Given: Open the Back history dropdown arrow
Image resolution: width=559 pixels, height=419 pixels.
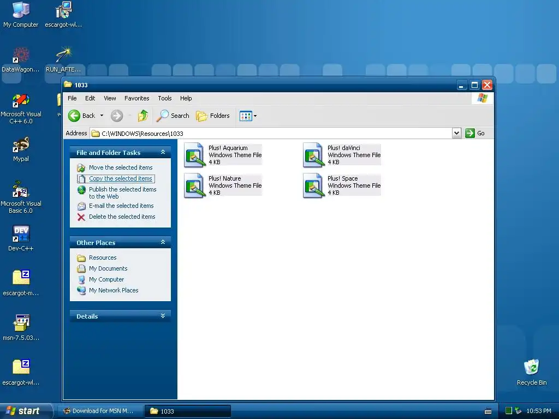Looking at the screenshot, I should click(102, 116).
